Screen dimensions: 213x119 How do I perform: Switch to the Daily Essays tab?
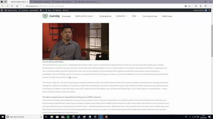85,2
